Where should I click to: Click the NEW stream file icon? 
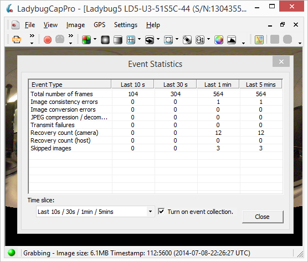point(17,40)
